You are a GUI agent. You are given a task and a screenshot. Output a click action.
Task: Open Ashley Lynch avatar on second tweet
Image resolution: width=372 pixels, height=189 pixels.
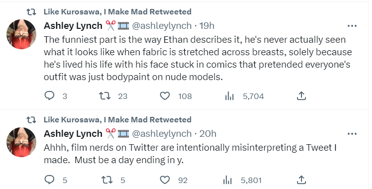(x=21, y=142)
